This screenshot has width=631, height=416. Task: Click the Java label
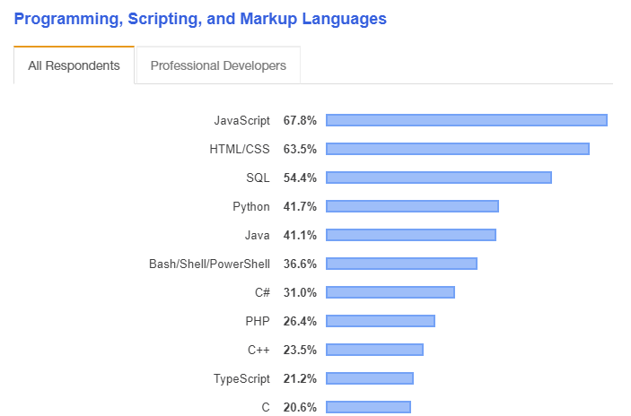tap(257, 235)
